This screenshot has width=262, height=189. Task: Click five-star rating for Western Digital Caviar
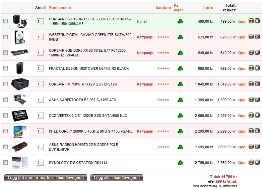[163, 37]
